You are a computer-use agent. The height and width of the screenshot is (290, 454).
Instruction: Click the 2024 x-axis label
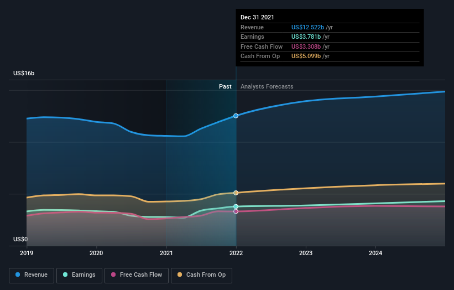point(375,253)
